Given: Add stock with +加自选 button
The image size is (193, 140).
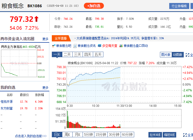Looking at the screenshot, I should [x=94, y=6].
